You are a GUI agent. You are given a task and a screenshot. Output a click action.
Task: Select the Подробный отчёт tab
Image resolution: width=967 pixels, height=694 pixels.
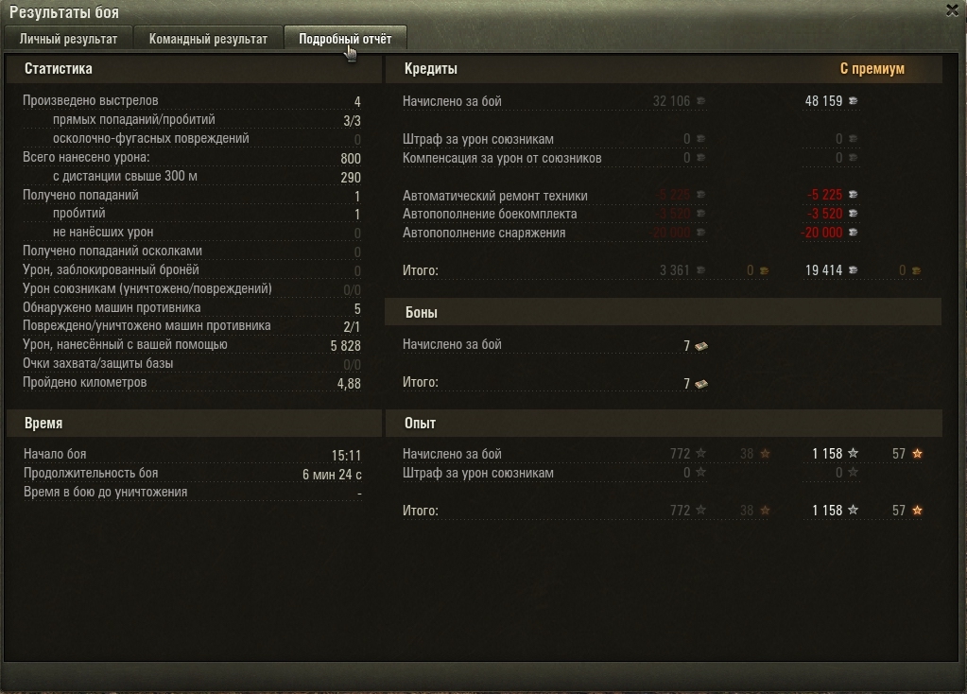point(345,38)
